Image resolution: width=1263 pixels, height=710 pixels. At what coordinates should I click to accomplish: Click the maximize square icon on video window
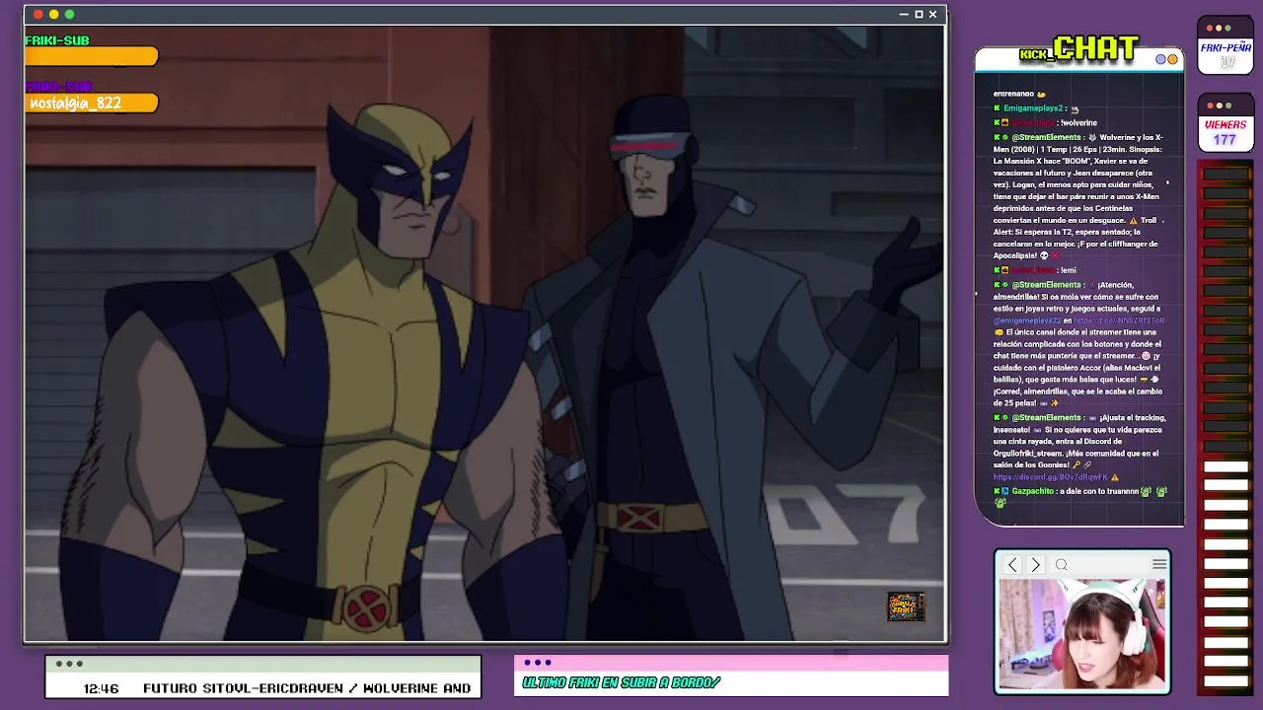point(919,14)
